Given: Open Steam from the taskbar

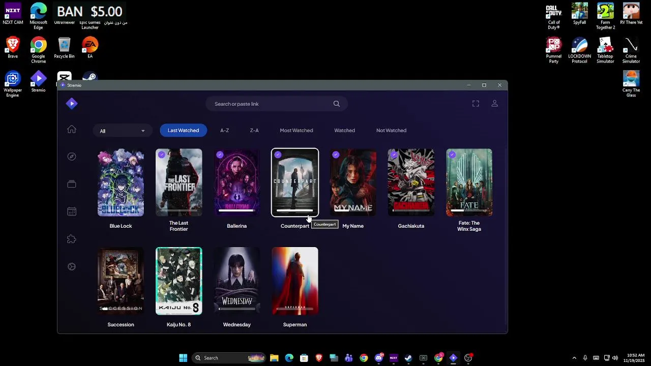Looking at the screenshot, I should (408, 358).
